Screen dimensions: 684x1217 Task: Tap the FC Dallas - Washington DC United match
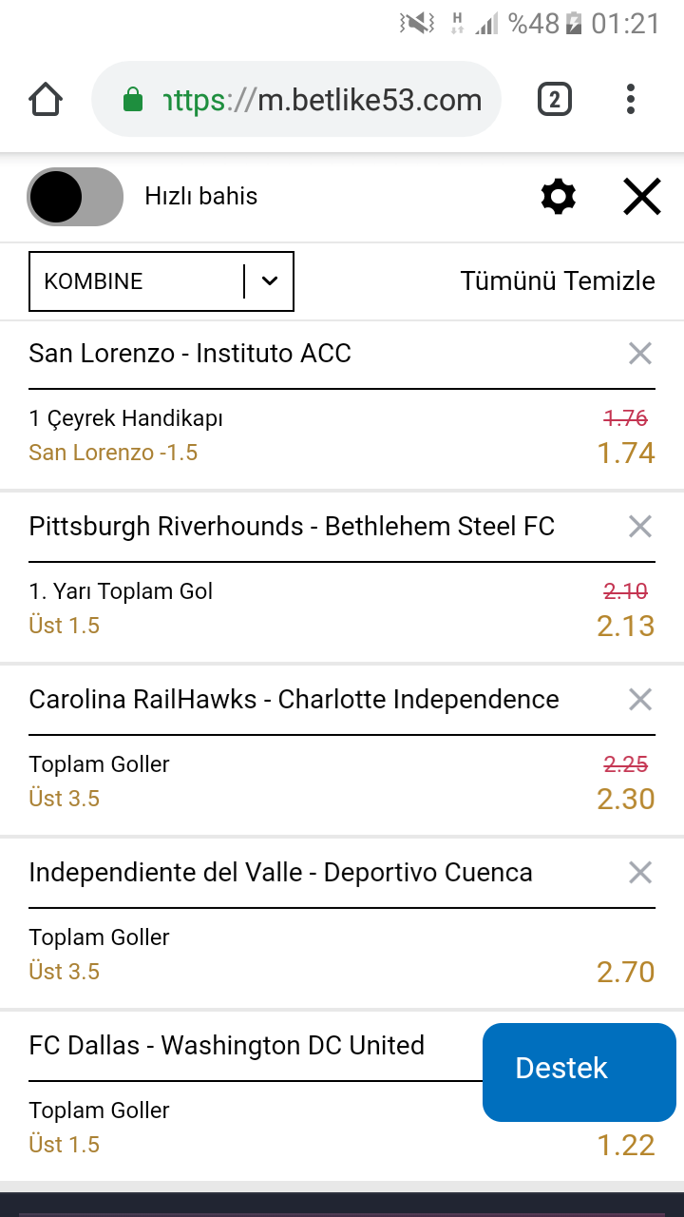click(227, 1046)
